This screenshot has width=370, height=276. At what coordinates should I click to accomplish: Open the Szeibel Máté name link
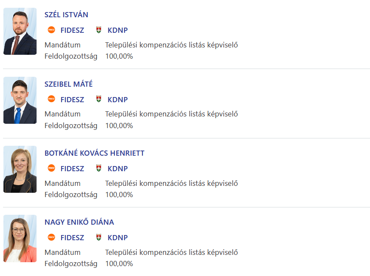coord(68,84)
